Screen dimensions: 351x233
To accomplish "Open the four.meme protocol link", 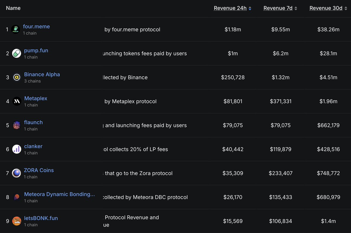I will [36, 27].
